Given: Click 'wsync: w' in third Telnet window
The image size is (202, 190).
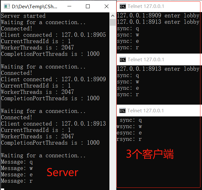Looking at the screenshot, I should click(129, 127).
